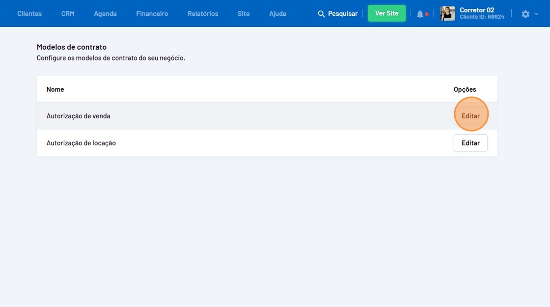The image size is (550, 307).
Task: Click the settings gear icon
Action: coord(525,14)
